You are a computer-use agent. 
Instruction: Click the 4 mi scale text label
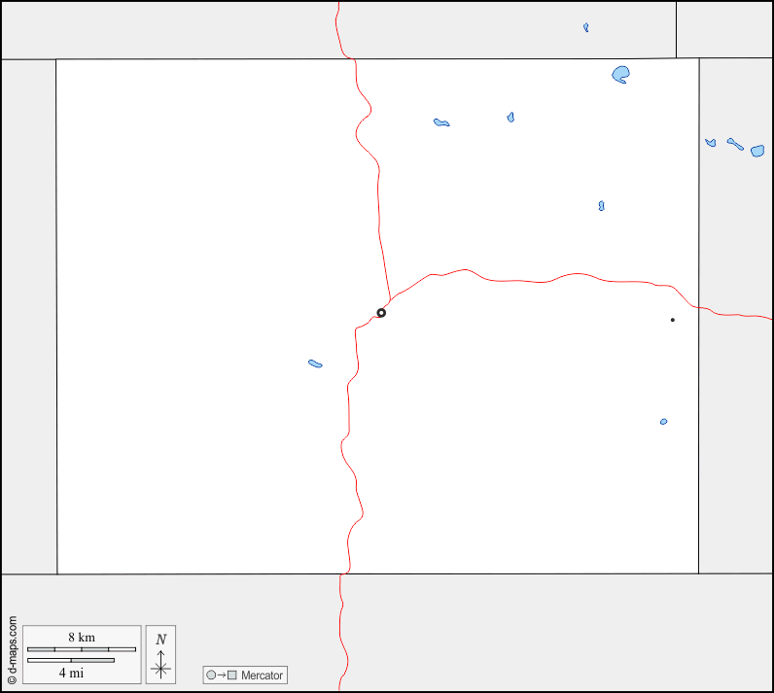(70, 672)
